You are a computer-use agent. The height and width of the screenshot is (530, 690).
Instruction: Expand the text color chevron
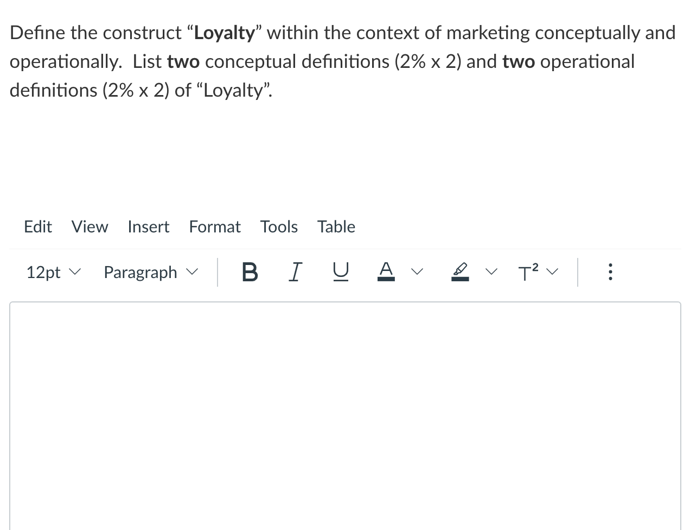coord(417,272)
